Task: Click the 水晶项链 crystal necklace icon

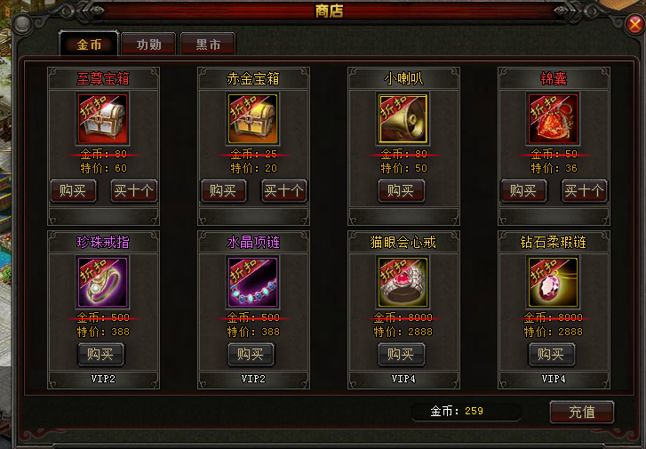Action: (x=253, y=282)
